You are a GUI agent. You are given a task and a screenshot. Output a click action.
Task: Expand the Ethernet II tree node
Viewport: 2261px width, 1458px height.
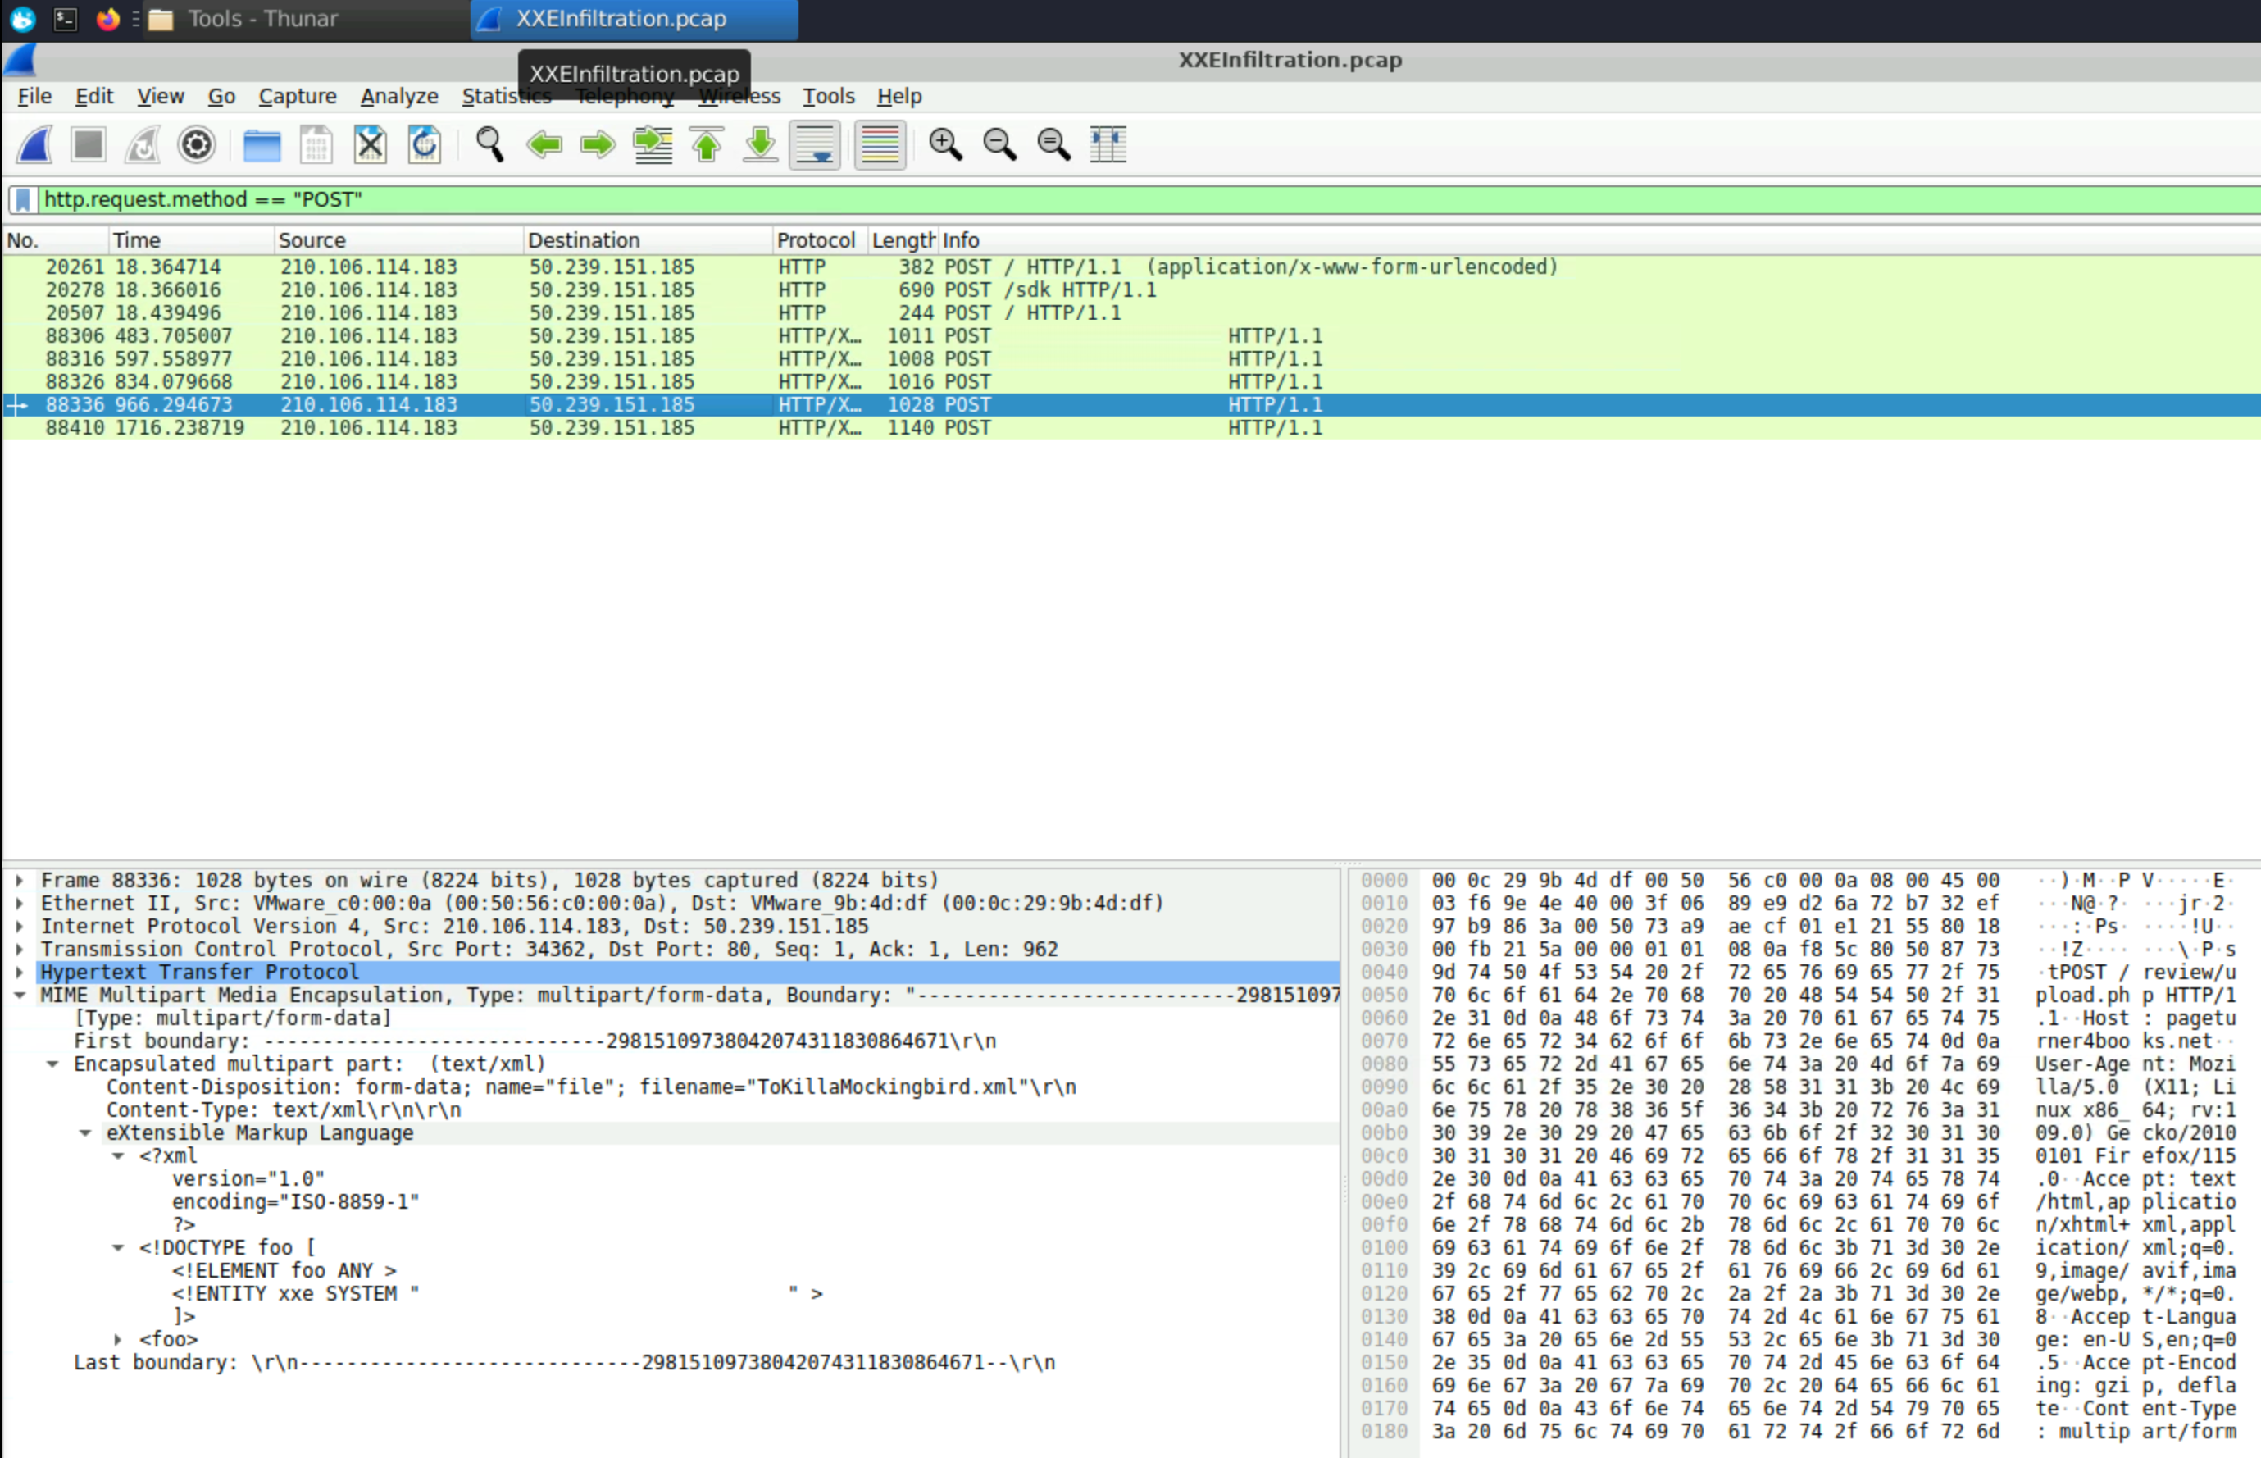tap(19, 903)
